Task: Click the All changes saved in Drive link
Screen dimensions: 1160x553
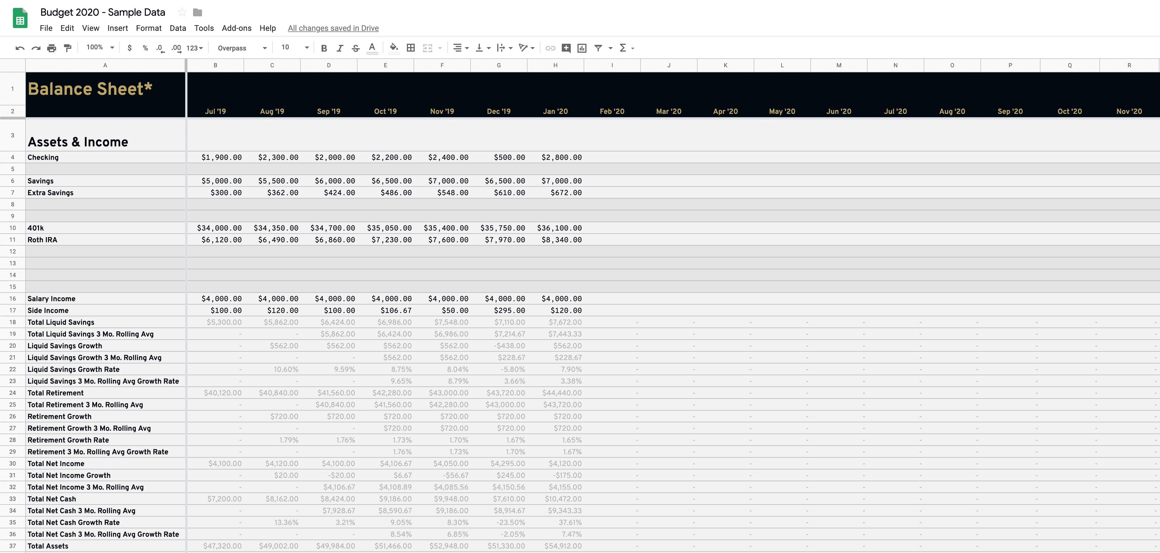Action: tap(333, 28)
